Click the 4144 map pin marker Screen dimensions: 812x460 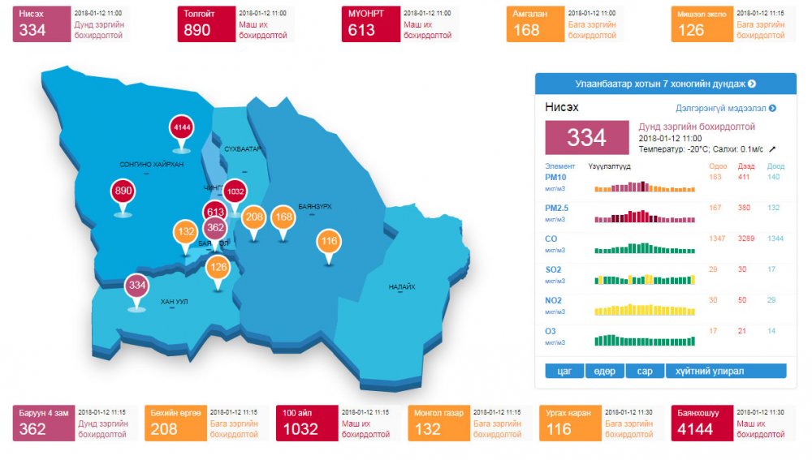coord(181,128)
